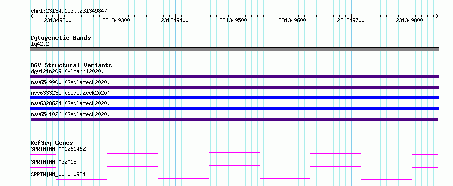Select the SPRTN|NM_001010984 pink intron line

click(234, 179)
